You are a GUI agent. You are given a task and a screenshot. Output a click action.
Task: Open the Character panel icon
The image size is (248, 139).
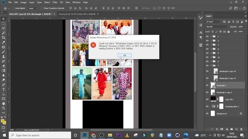(x=201, y=32)
